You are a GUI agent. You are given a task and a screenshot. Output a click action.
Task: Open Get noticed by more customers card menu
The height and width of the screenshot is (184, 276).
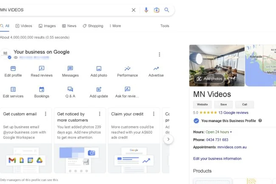tap(100, 114)
